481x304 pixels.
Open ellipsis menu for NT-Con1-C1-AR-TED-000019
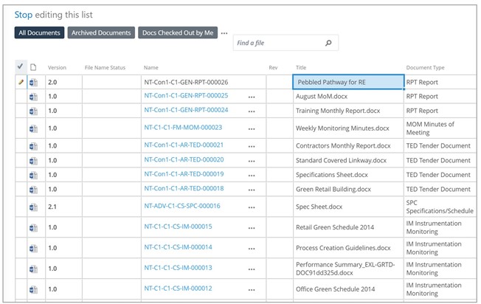pyautogui.click(x=252, y=176)
